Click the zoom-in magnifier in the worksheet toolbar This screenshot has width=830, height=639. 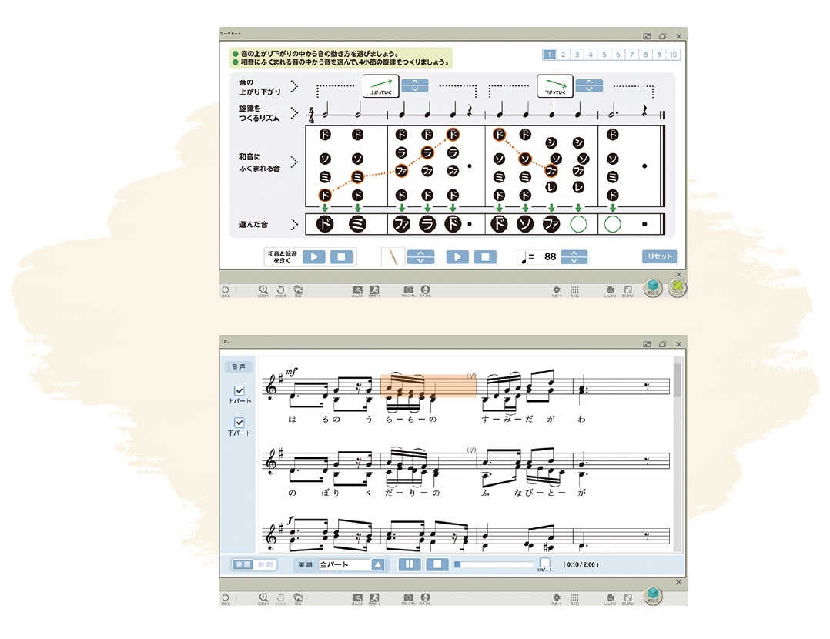[263, 291]
